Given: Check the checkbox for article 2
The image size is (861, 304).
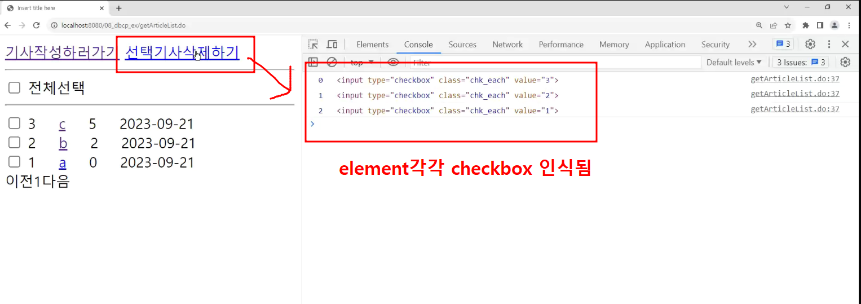Looking at the screenshot, I should click(x=15, y=143).
